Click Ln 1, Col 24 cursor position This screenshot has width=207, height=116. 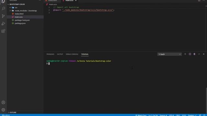(153, 115)
